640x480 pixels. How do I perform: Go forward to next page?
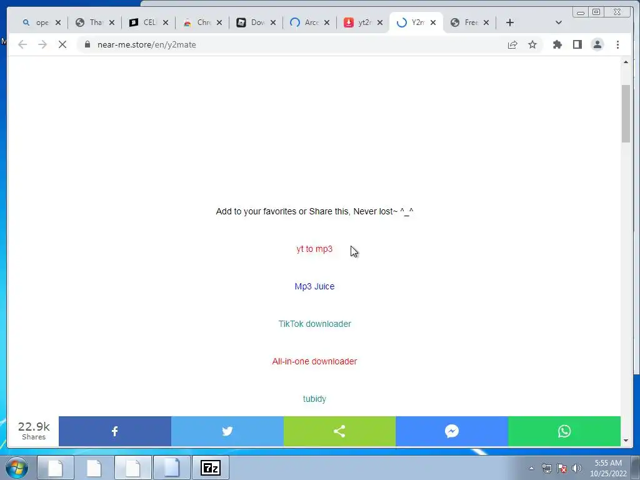pos(42,44)
